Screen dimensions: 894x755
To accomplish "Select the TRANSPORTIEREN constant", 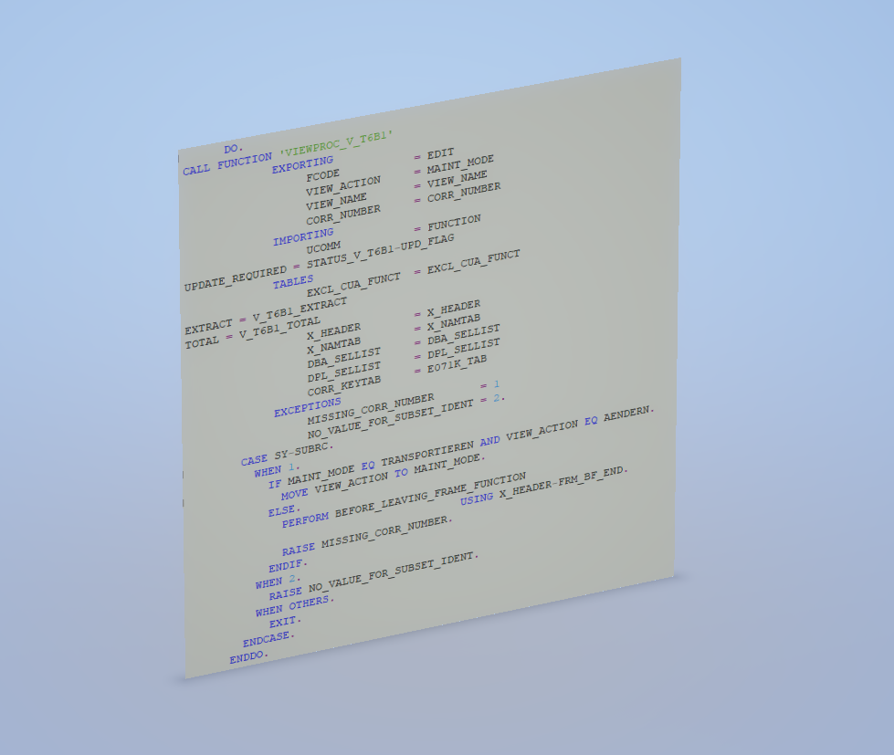I will tap(427, 453).
